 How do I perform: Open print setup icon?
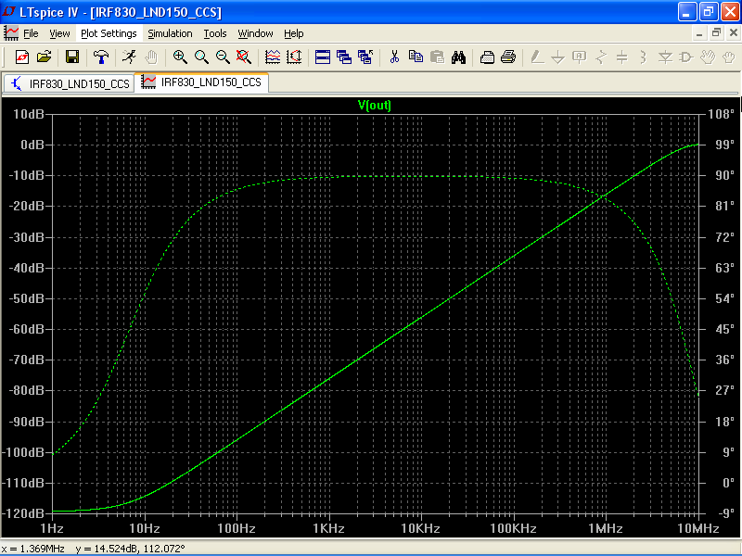coord(487,57)
